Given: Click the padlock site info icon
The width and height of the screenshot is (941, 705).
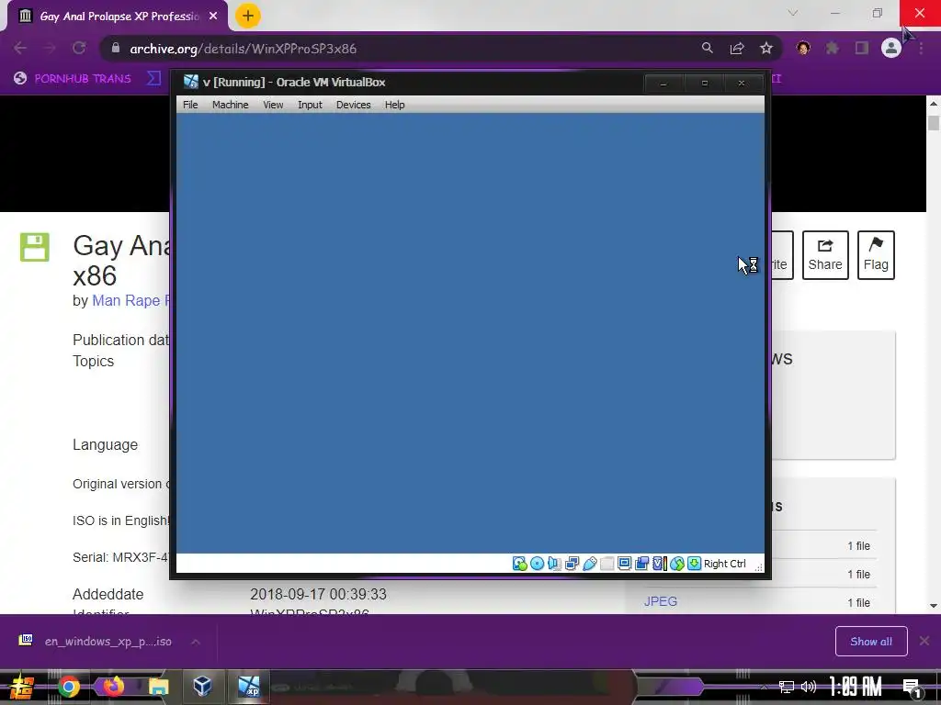Looking at the screenshot, I should [x=116, y=48].
